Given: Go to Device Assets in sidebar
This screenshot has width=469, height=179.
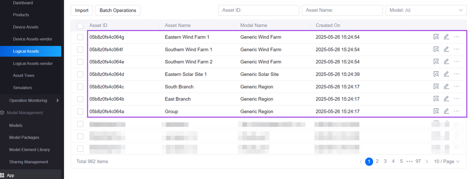Looking at the screenshot, I should [x=26, y=27].
